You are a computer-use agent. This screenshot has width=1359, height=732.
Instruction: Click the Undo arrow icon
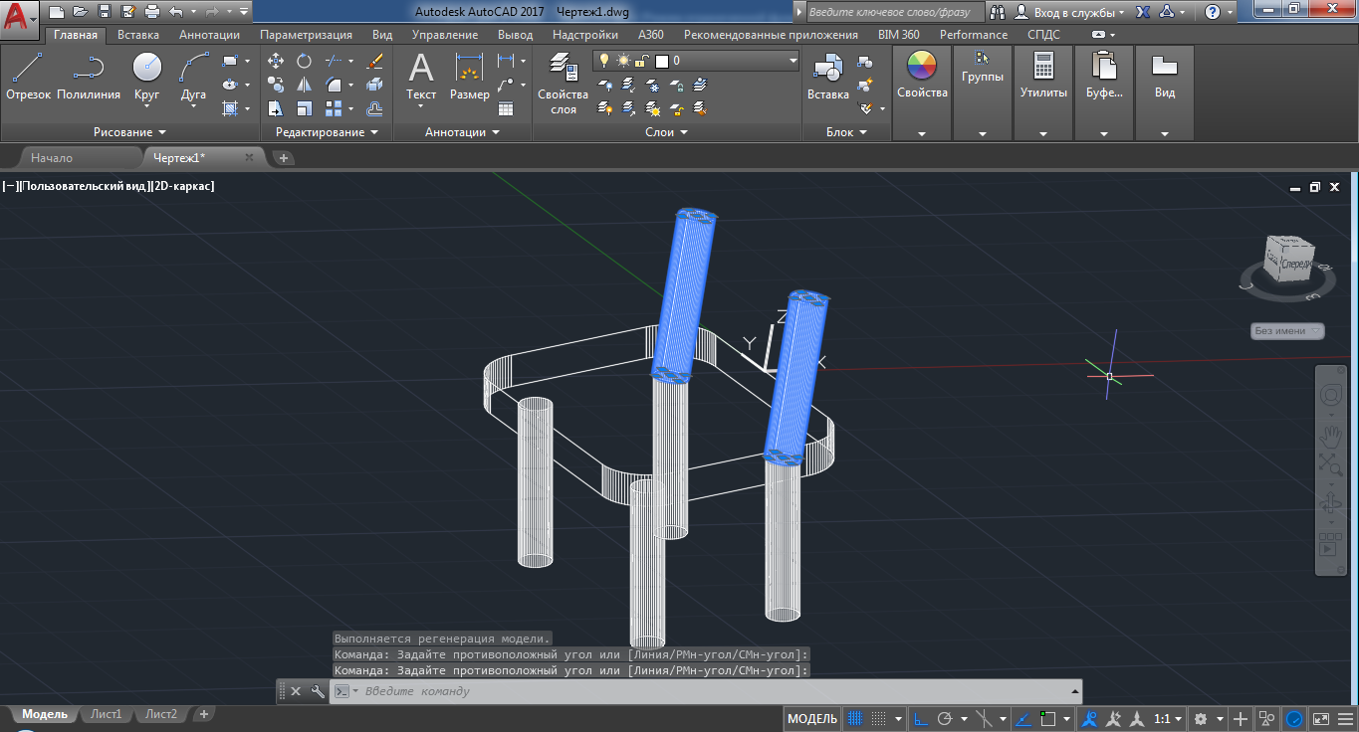tap(175, 12)
